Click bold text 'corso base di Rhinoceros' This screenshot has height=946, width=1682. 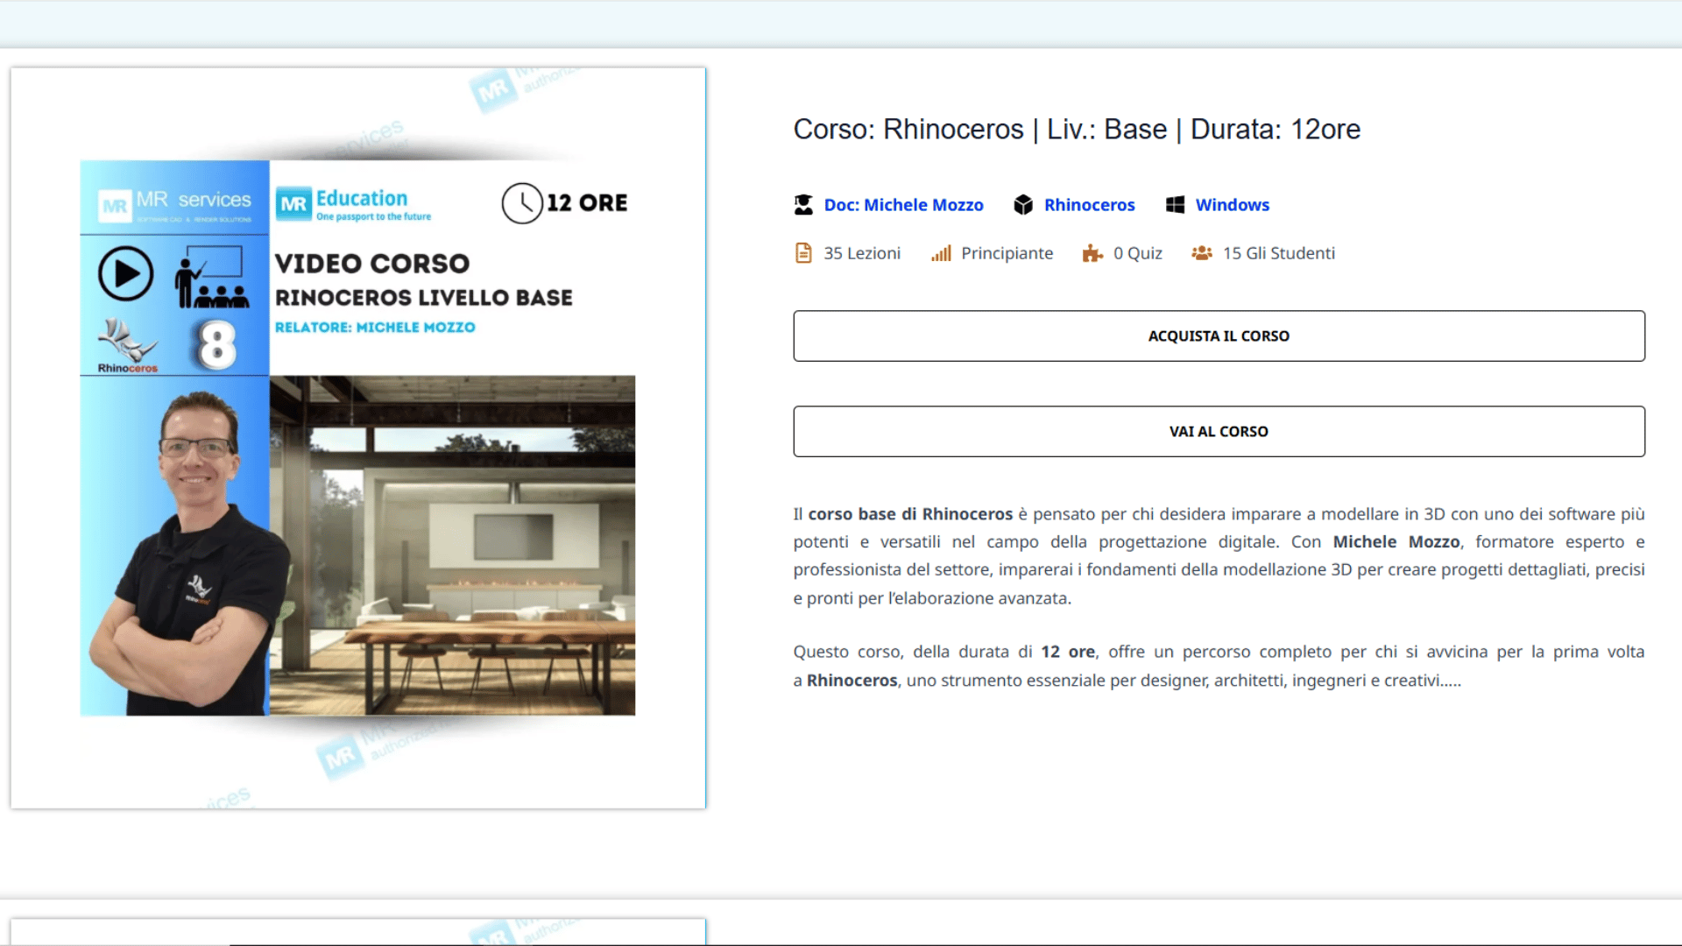(910, 514)
